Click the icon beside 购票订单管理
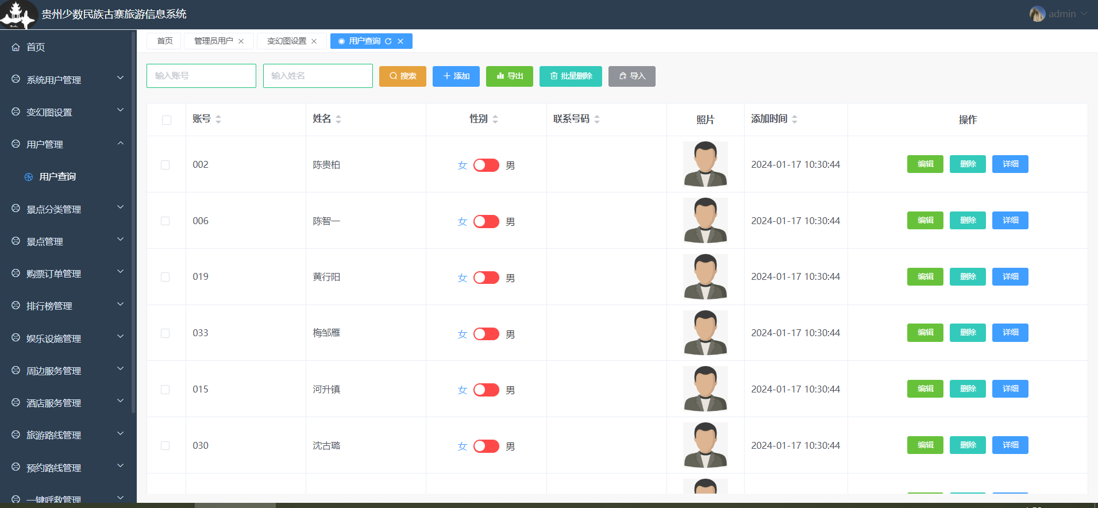Screen dimensions: 1098x508 pos(16,273)
